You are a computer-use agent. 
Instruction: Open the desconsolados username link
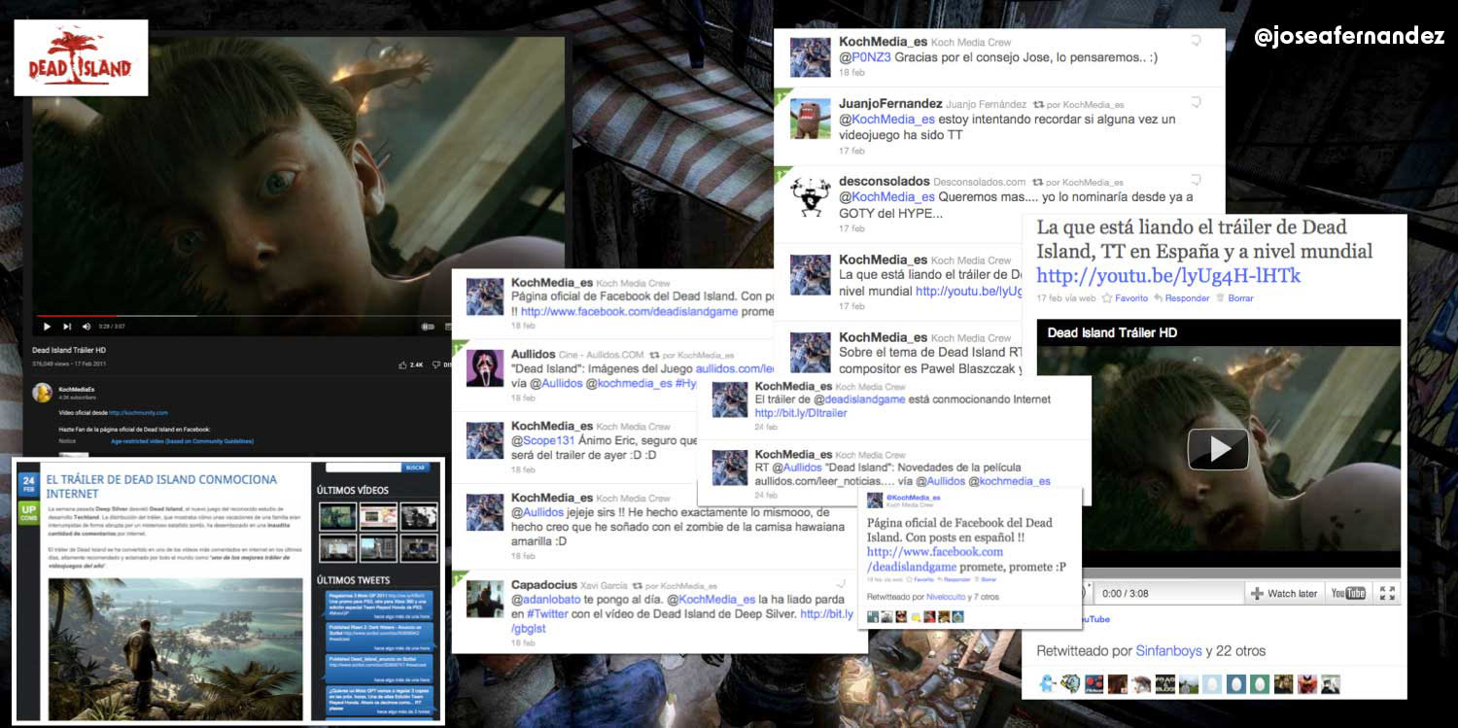click(884, 181)
